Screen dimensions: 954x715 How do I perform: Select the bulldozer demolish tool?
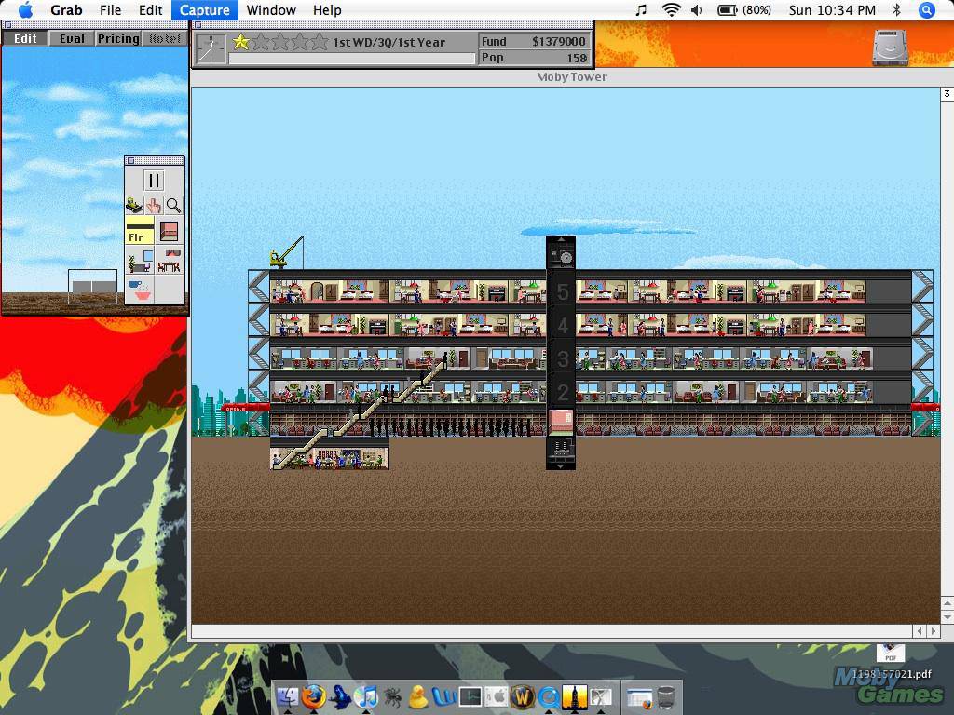coord(134,205)
